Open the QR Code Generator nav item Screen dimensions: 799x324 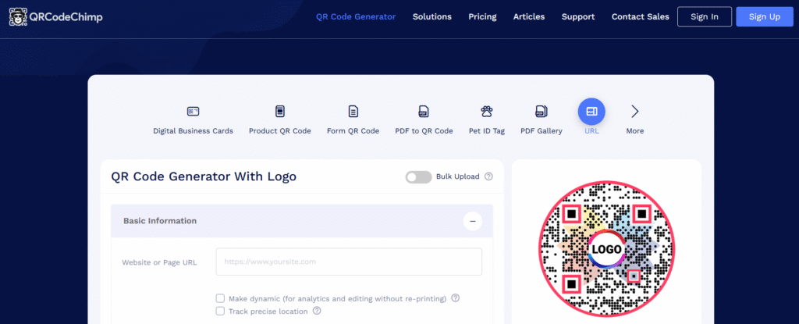coord(356,17)
